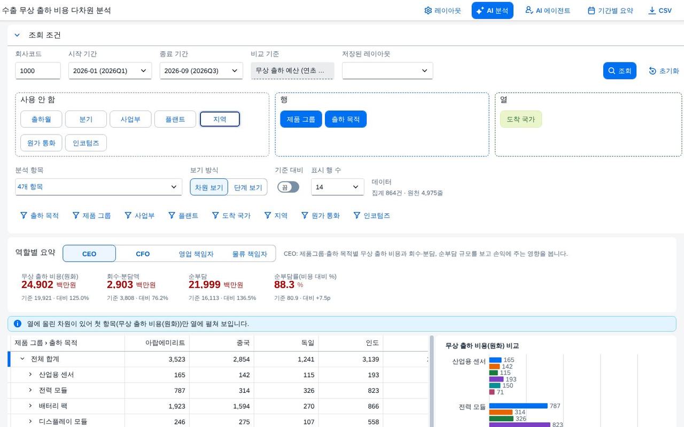The height and width of the screenshot is (427, 684).
Task: Open the 인코텀즈 funnel filter
Action: click(x=371, y=216)
